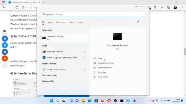
Task: Open search account/feedback icon in search panel
Action: [x=138, y=22]
